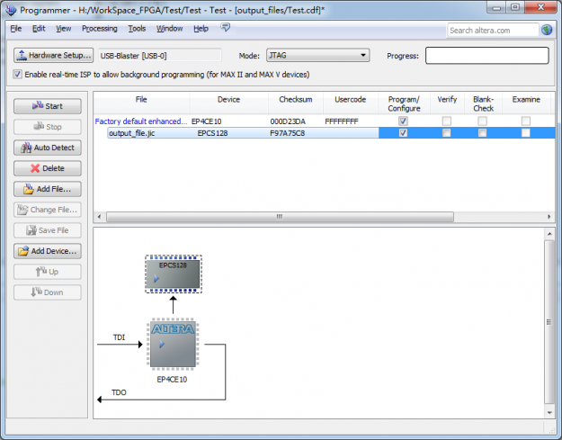Move selected device Up
Screen dimensions: 562x440
coord(48,272)
